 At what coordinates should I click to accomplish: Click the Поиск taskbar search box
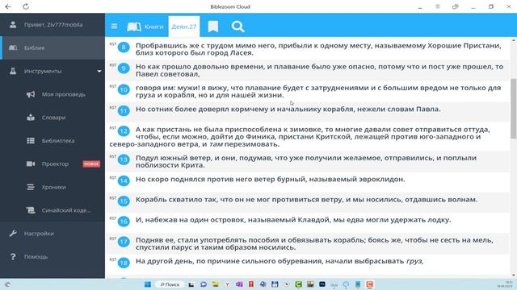point(170,284)
